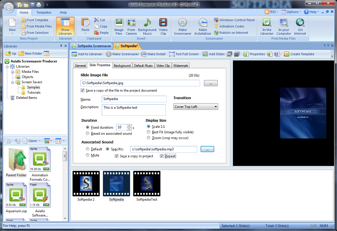Image resolution: width=337 pixels, height=231 pixels.
Task: Select Fixed duration radio button
Action: [88, 127]
